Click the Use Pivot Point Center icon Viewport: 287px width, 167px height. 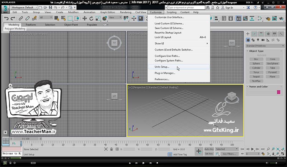coord(126,19)
